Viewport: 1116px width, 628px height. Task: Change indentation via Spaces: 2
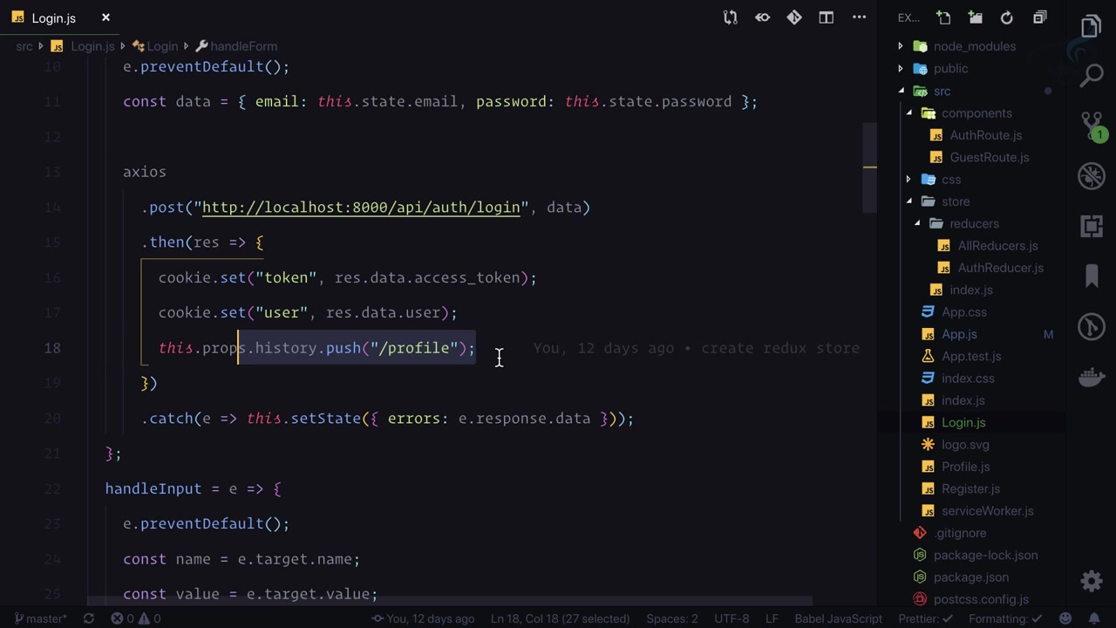672,618
